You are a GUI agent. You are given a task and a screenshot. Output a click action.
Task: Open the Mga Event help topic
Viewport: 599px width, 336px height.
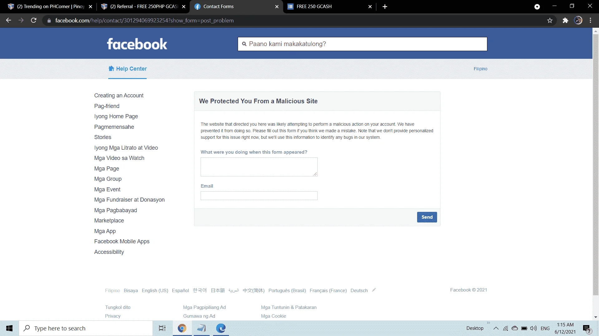107,189
